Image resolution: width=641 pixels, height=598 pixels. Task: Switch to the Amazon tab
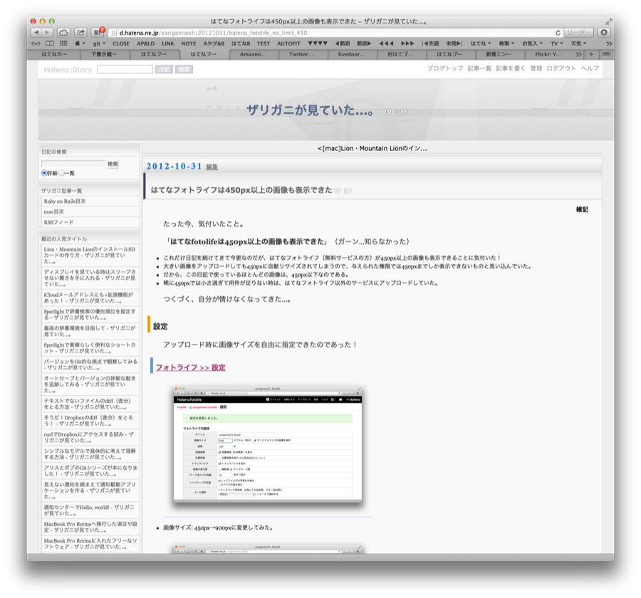click(253, 54)
